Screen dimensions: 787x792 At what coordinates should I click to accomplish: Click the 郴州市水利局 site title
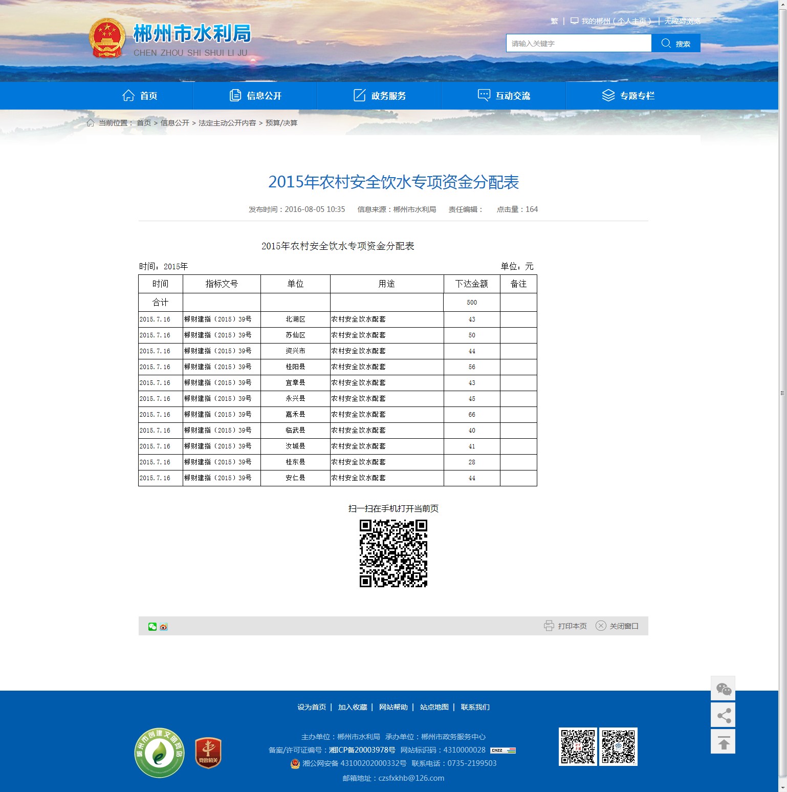(192, 34)
